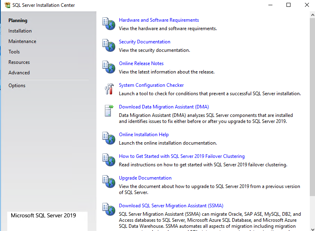Screen dimensions: 315x231
Task: Open the Online Installation Help link
Action: (144, 135)
